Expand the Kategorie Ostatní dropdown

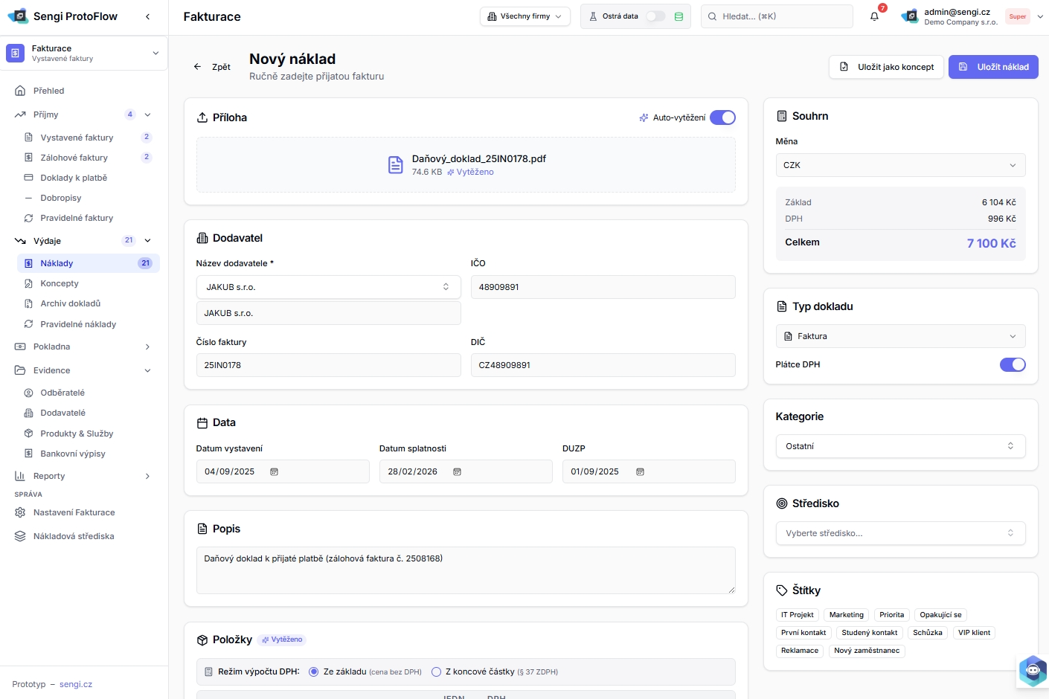coord(900,446)
